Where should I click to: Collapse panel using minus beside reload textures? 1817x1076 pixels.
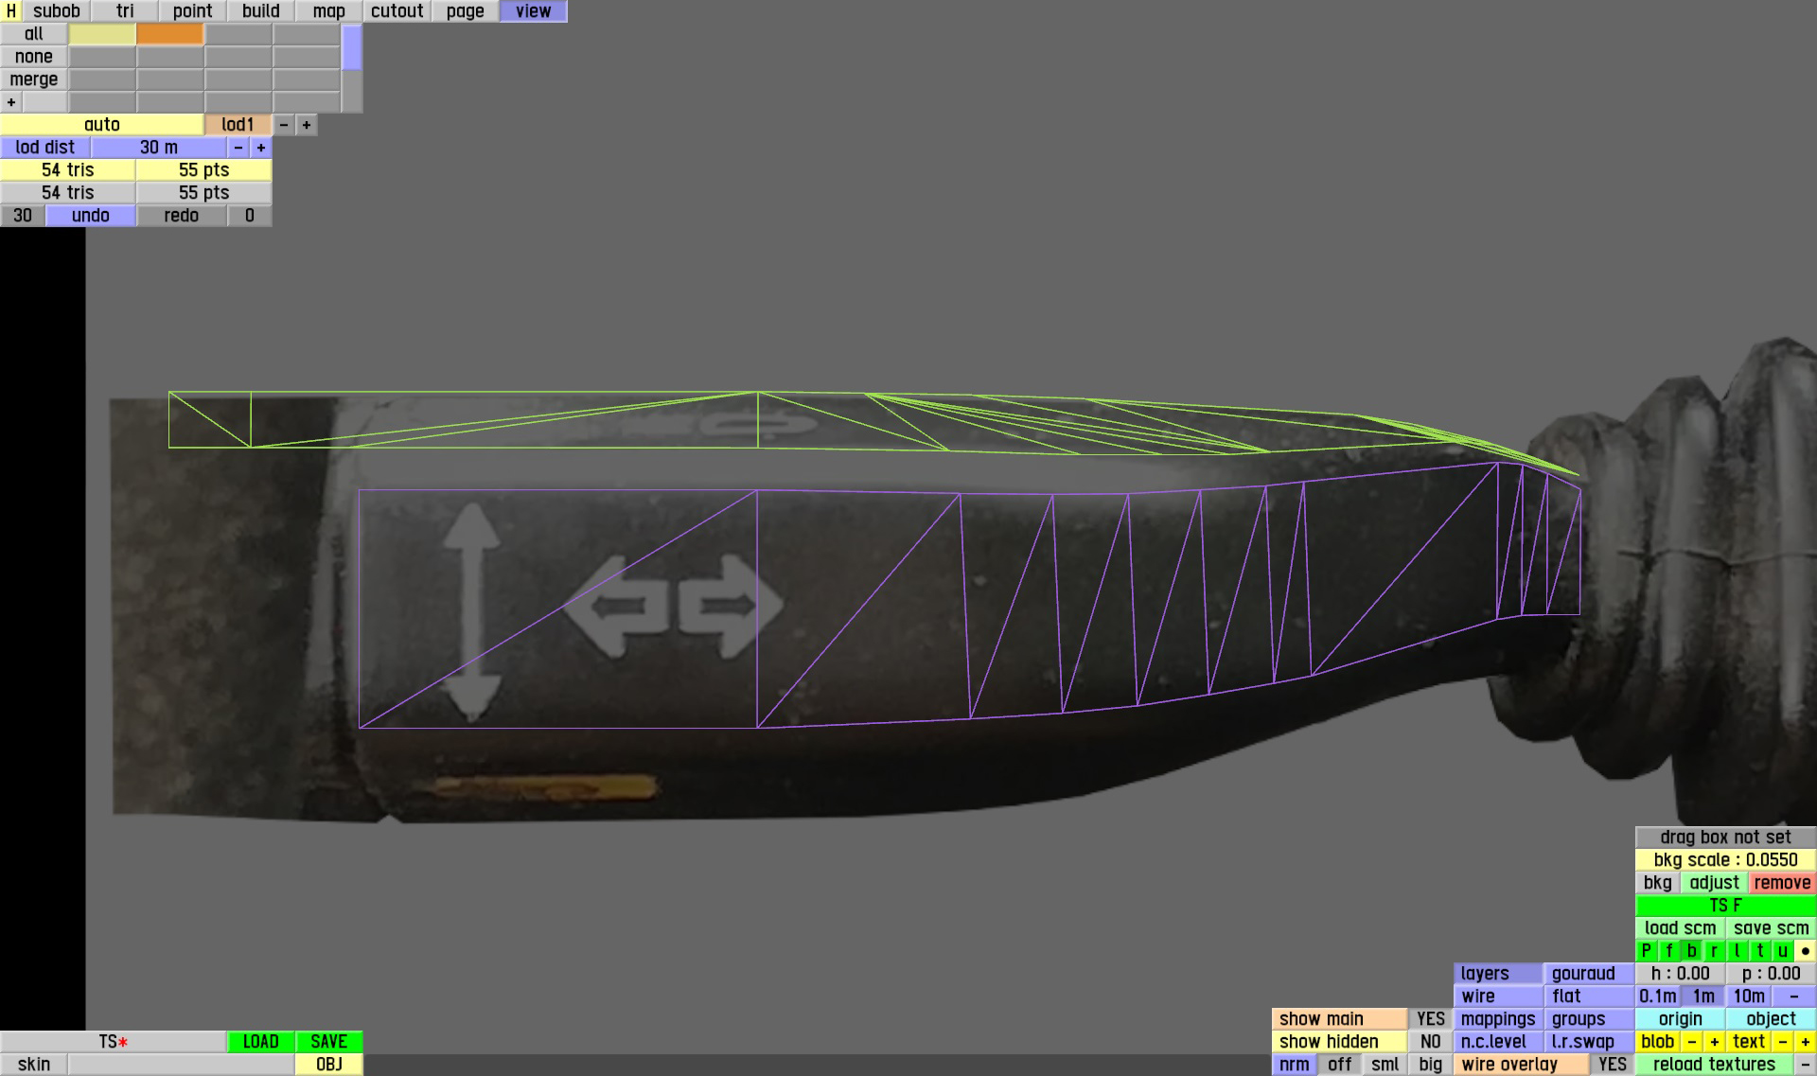pyautogui.click(x=1805, y=1065)
